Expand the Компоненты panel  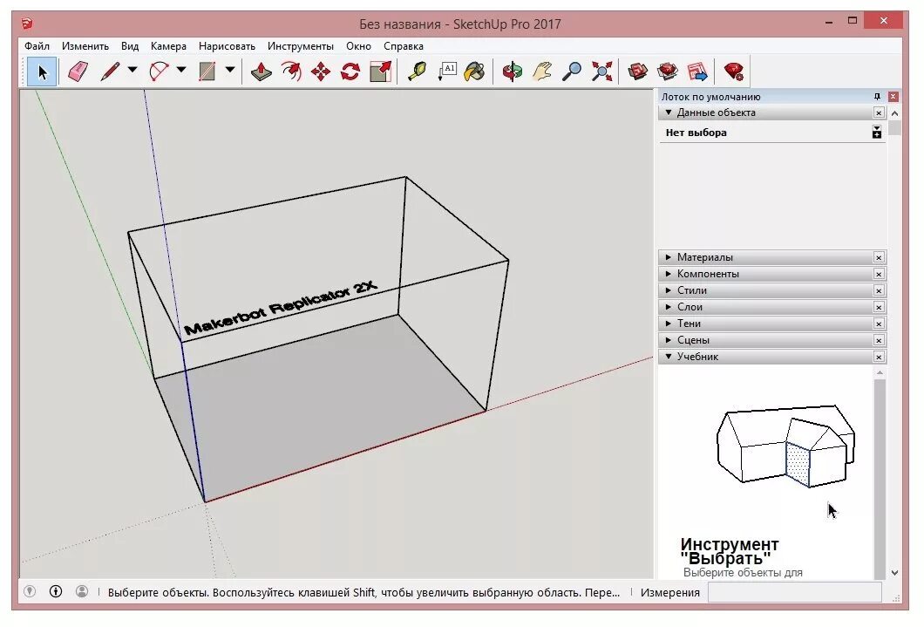pyautogui.click(x=669, y=274)
